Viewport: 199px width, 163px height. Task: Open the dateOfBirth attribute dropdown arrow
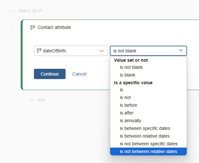point(102,51)
